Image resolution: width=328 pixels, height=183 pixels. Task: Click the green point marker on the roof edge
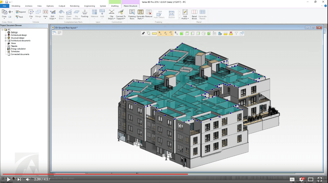[x=180, y=120]
